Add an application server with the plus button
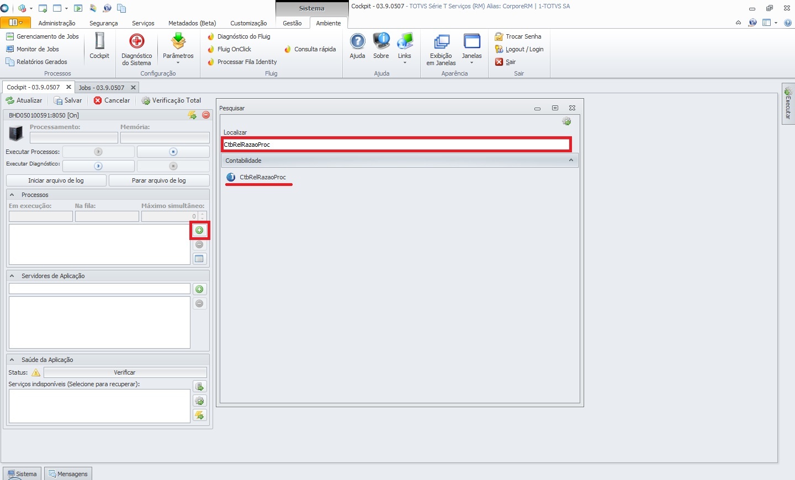The height and width of the screenshot is (480, 795). (x=200, y=289)
